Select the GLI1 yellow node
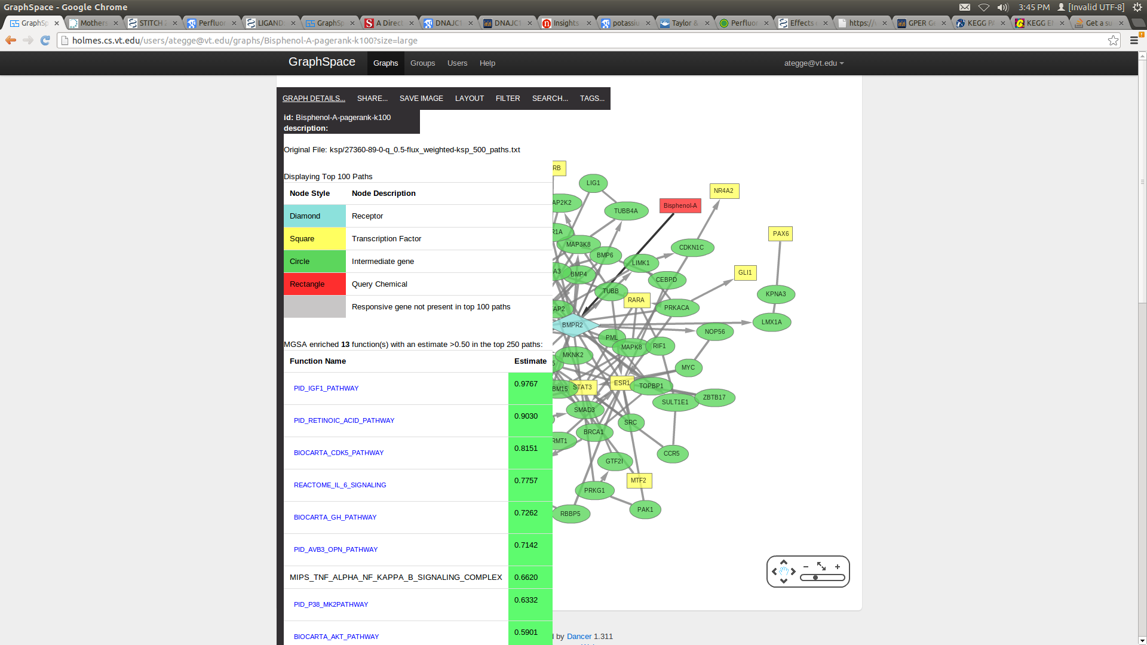1147x645 pixels. (x=745, y=272)
